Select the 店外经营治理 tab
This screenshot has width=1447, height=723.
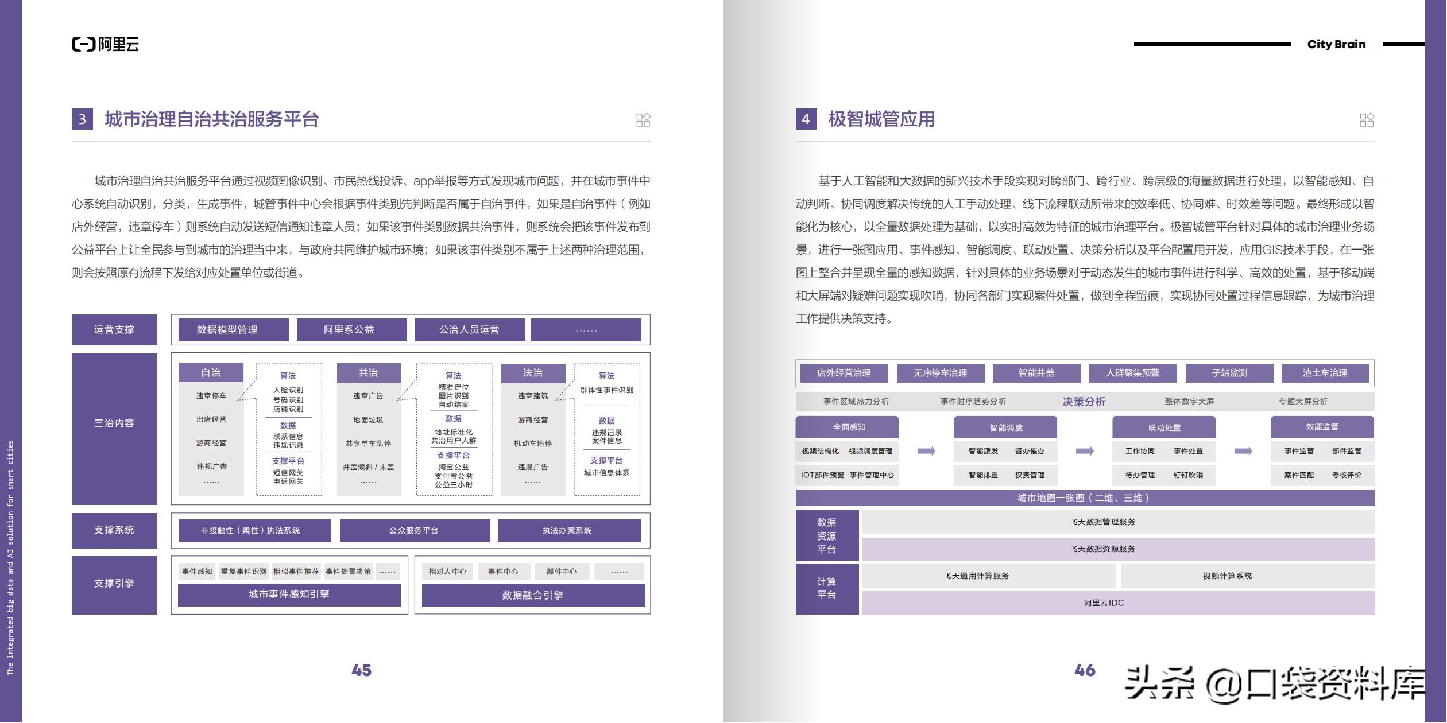click(844, 373)
